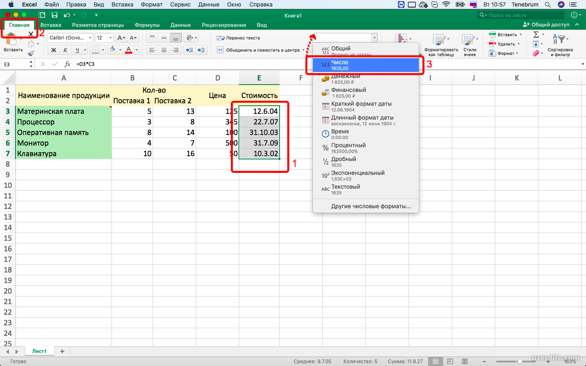Toggle italic К formatting

65,50
